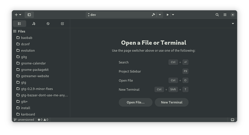
Task: Select the baobab folder
Action: pyautogui.click(x=41, y=38)
